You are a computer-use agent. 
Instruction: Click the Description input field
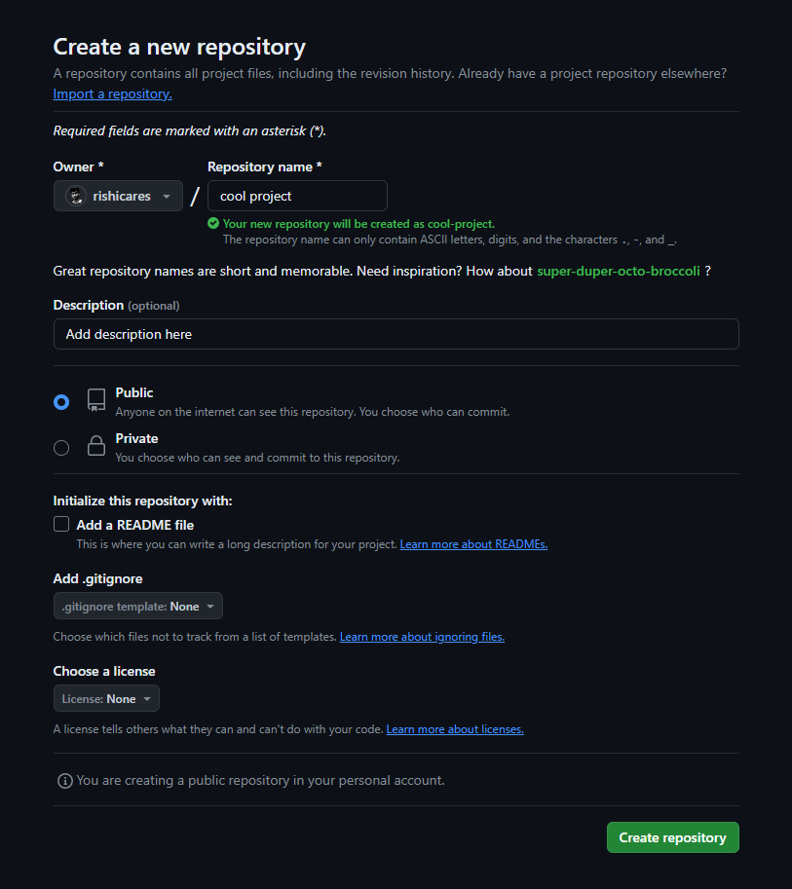tap(396, 334)
